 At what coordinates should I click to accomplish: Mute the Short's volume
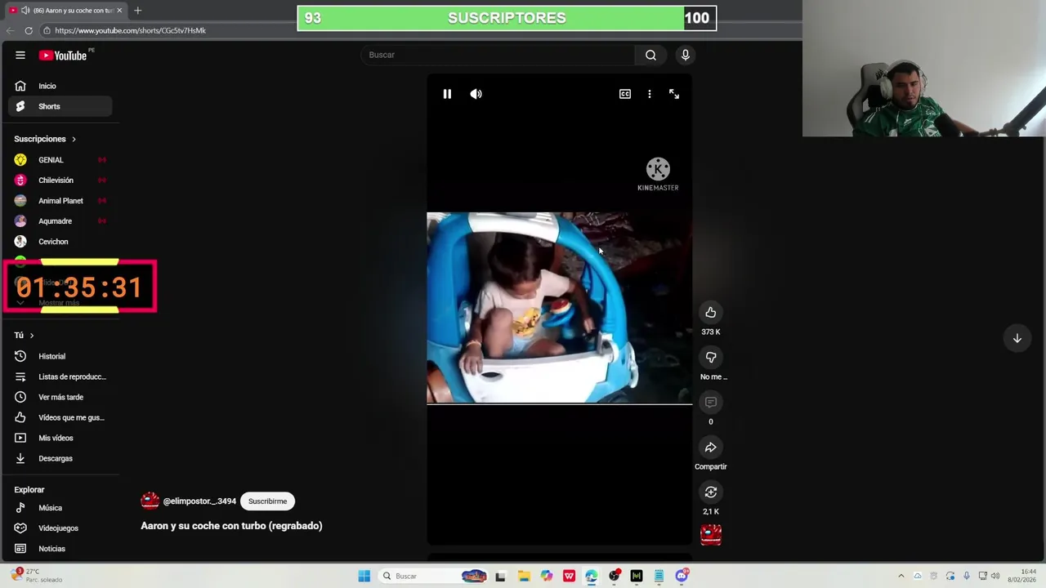476,94
